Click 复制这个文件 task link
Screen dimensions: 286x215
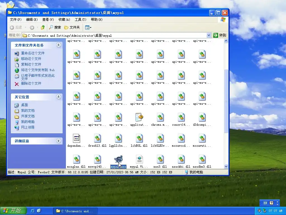tap(31, 64)
